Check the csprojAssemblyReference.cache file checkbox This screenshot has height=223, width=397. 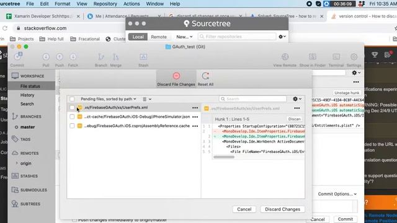(x=72, y=126)
